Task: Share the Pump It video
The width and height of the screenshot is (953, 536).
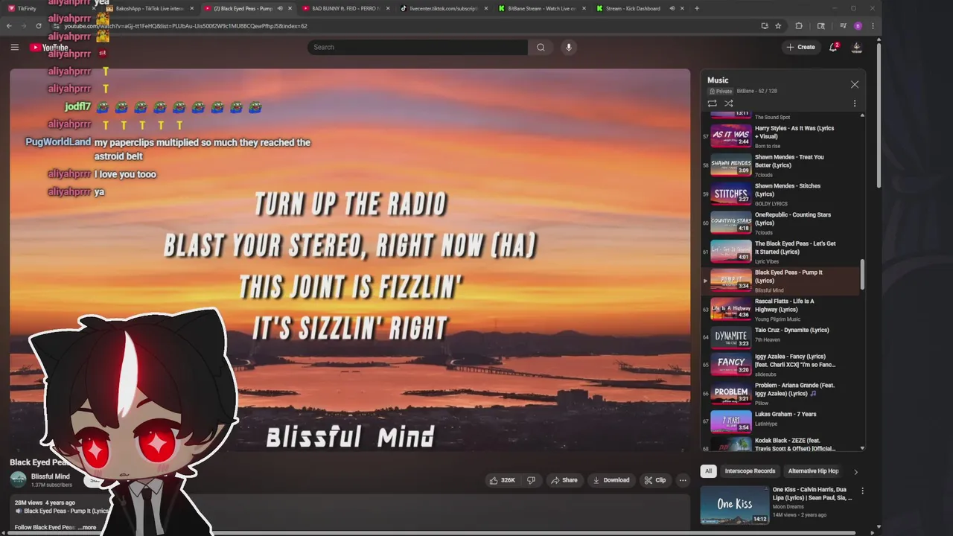Action: [564, 480]
